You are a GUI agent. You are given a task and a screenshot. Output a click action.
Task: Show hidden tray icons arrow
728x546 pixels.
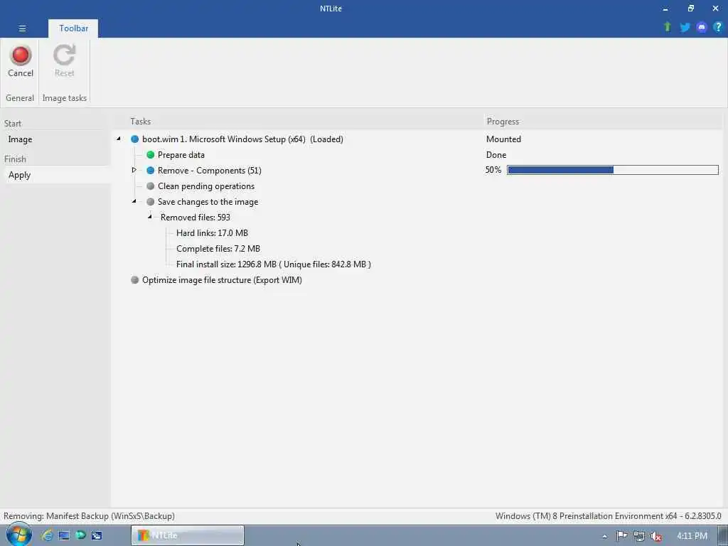[x=604, y=536]
